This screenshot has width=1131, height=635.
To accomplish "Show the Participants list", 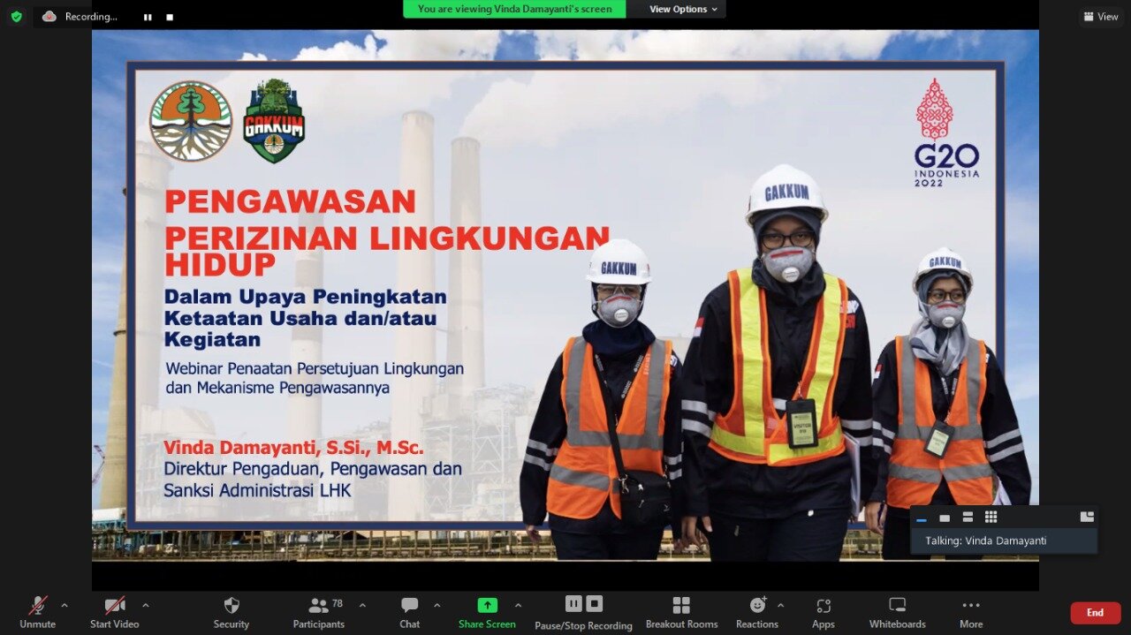I will click(319, 612).
